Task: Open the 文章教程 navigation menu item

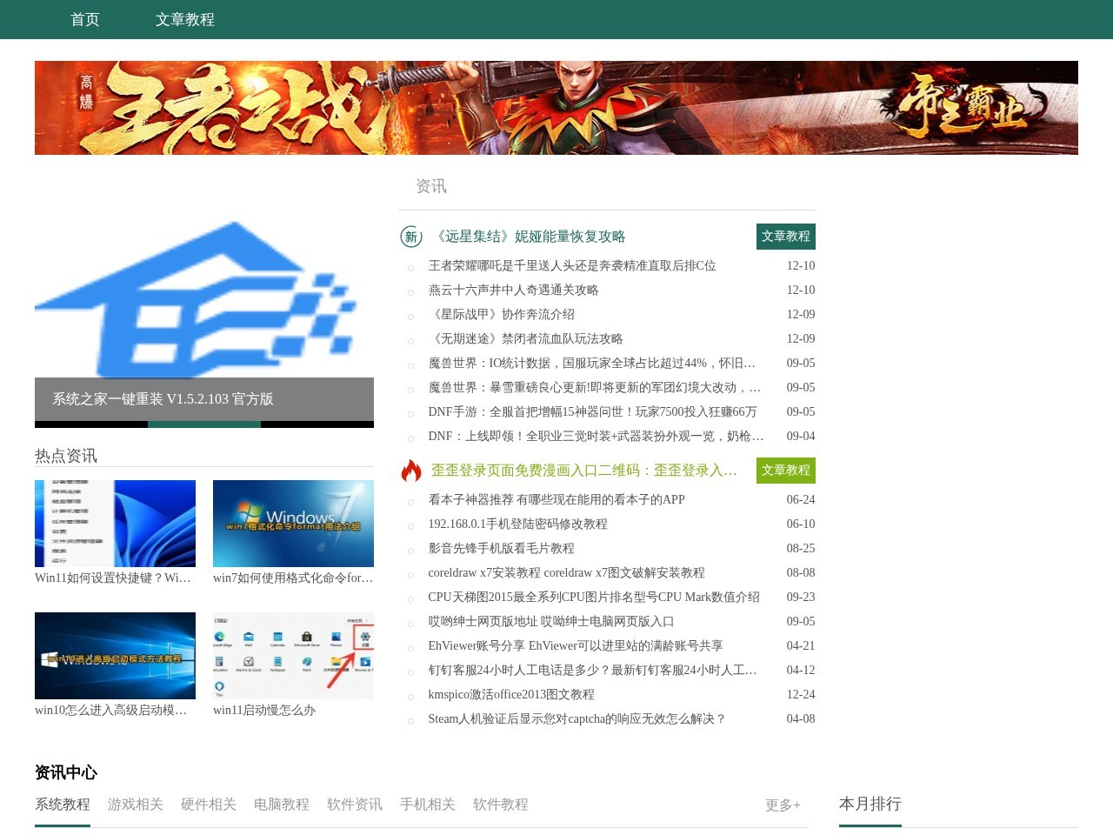Action: tap(185, 19)
